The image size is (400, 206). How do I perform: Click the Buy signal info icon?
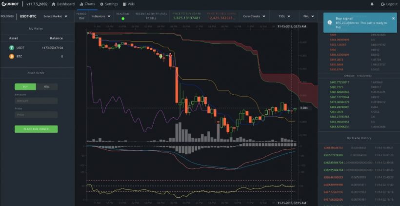330,22
